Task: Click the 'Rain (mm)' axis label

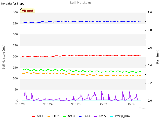Action: click(x=157, y=57)
